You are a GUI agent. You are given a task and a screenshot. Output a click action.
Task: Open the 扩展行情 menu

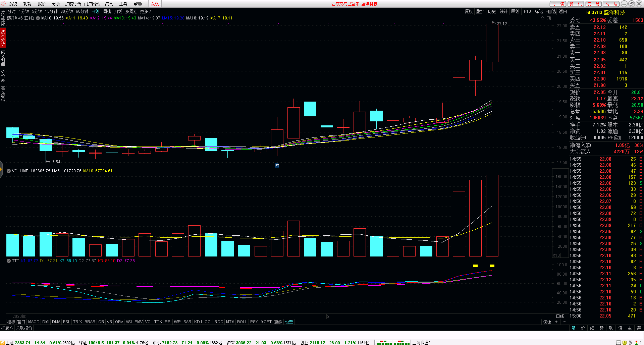pyautogui.click(x=73, y=4)
